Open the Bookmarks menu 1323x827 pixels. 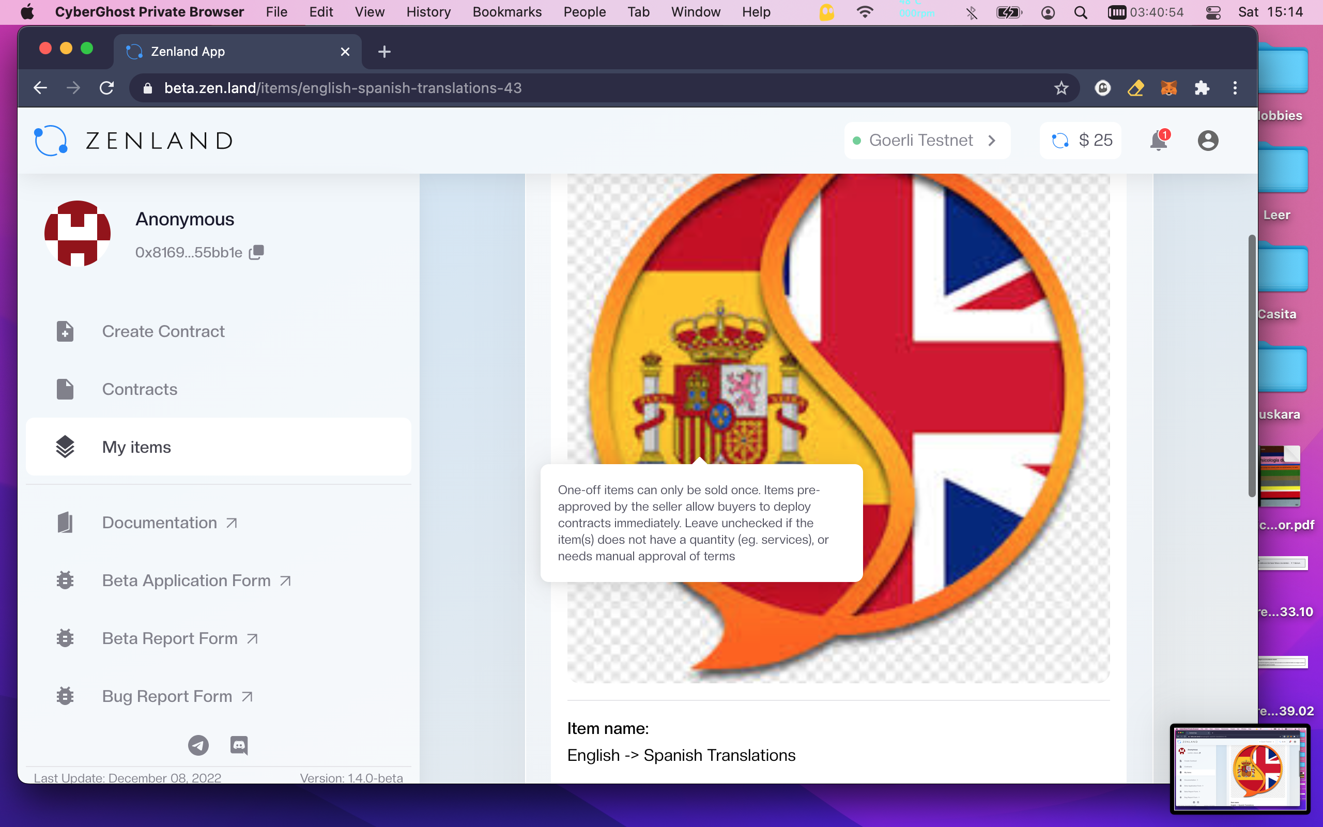[507, 12]
